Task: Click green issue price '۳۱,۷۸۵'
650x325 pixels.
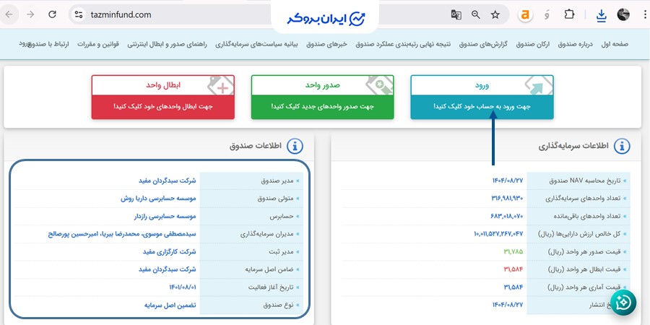Action: pos(513,251)
